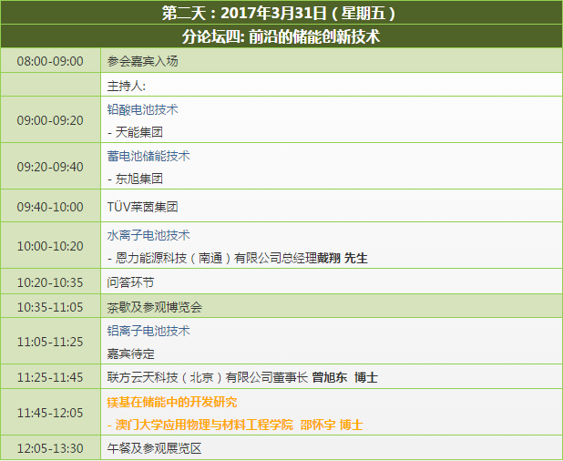Click the '参会嘉宾入场' row text
Image resolution: width=563 pixels, height=461 pixels.
142,61
